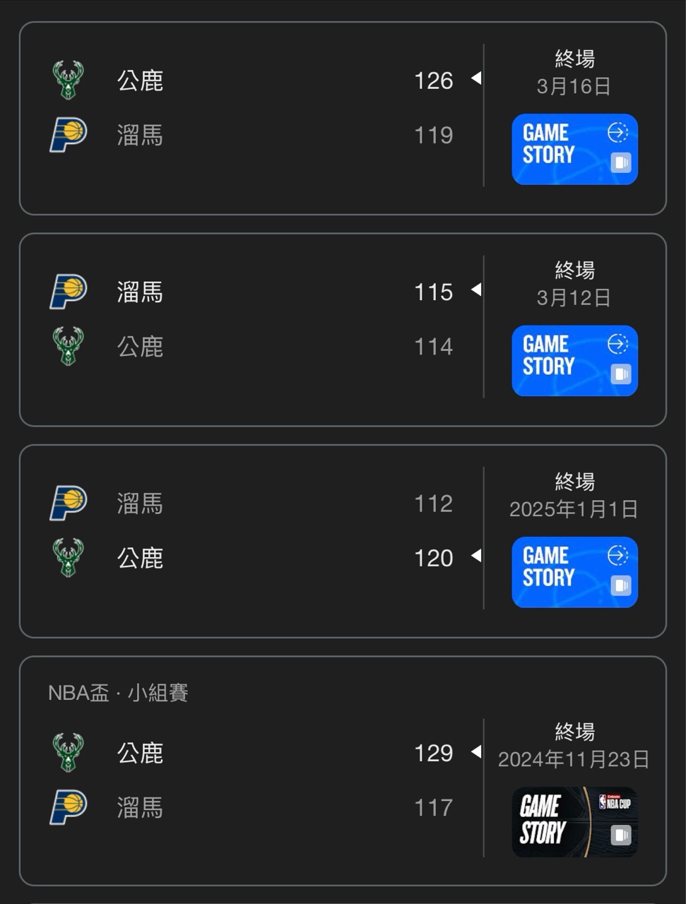
Task: Click Bucks logo in March 12 game
Action: pyautogui.click(x=69, y=346)
